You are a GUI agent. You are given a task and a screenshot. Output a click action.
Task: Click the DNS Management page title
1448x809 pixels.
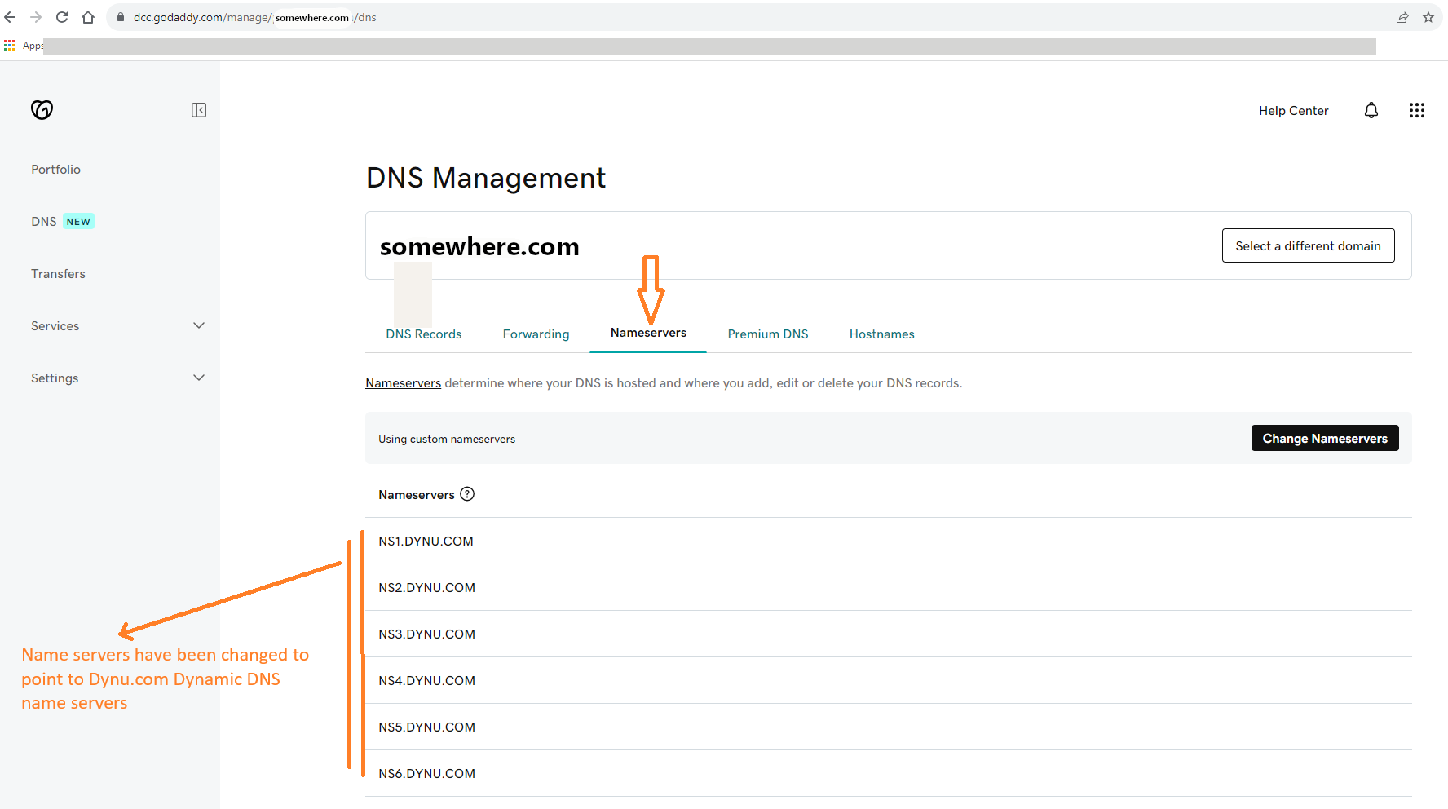(x=486, y=178)
